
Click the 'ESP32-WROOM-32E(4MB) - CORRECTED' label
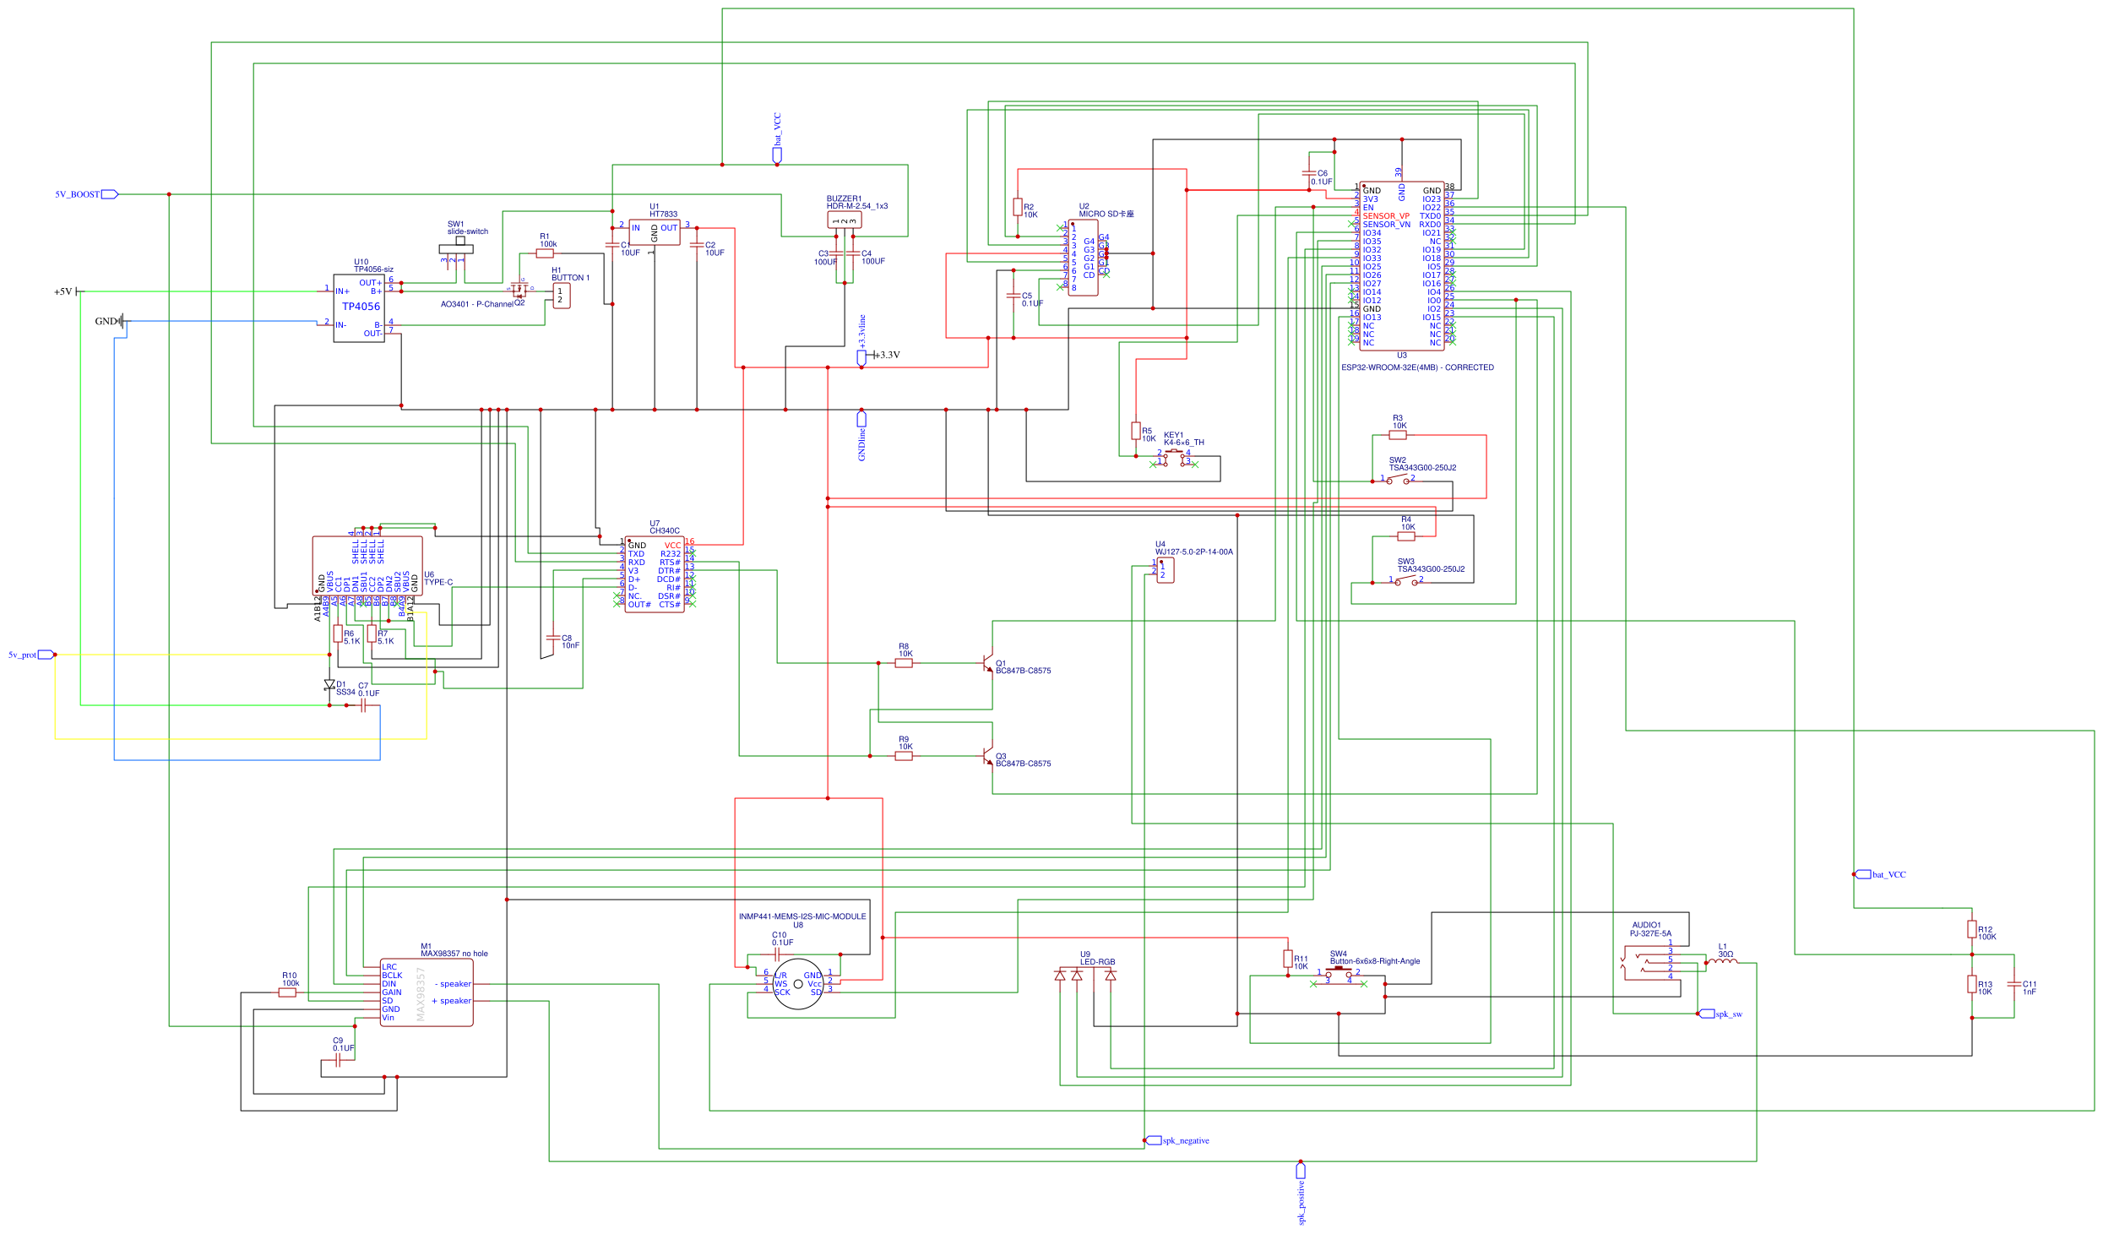1417,367
